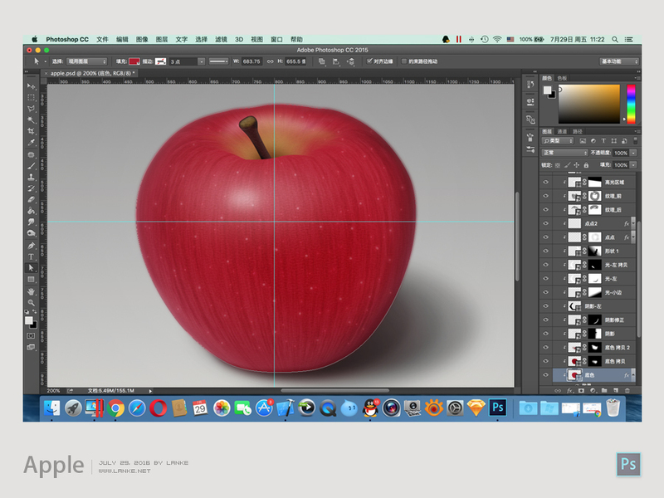Click path arrangement icon in options bar

click(x=350, y=61)
